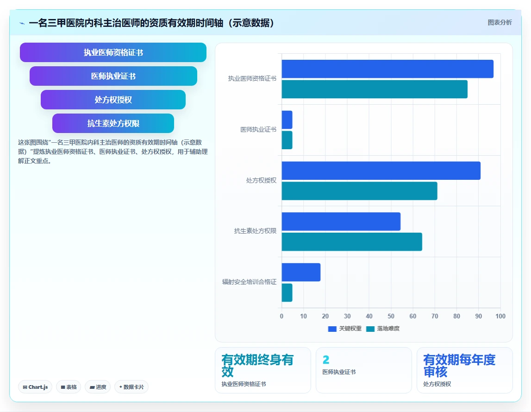Click the blue 处方权授权 关键权重 bar
531x412 pixels.
coord(381,171)
